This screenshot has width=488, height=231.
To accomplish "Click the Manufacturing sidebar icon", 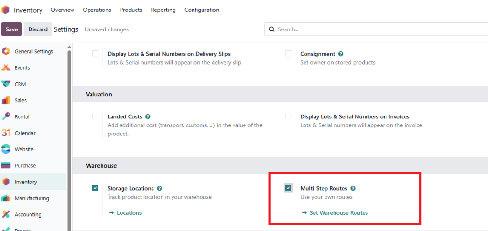I will (x=6, y=198).
